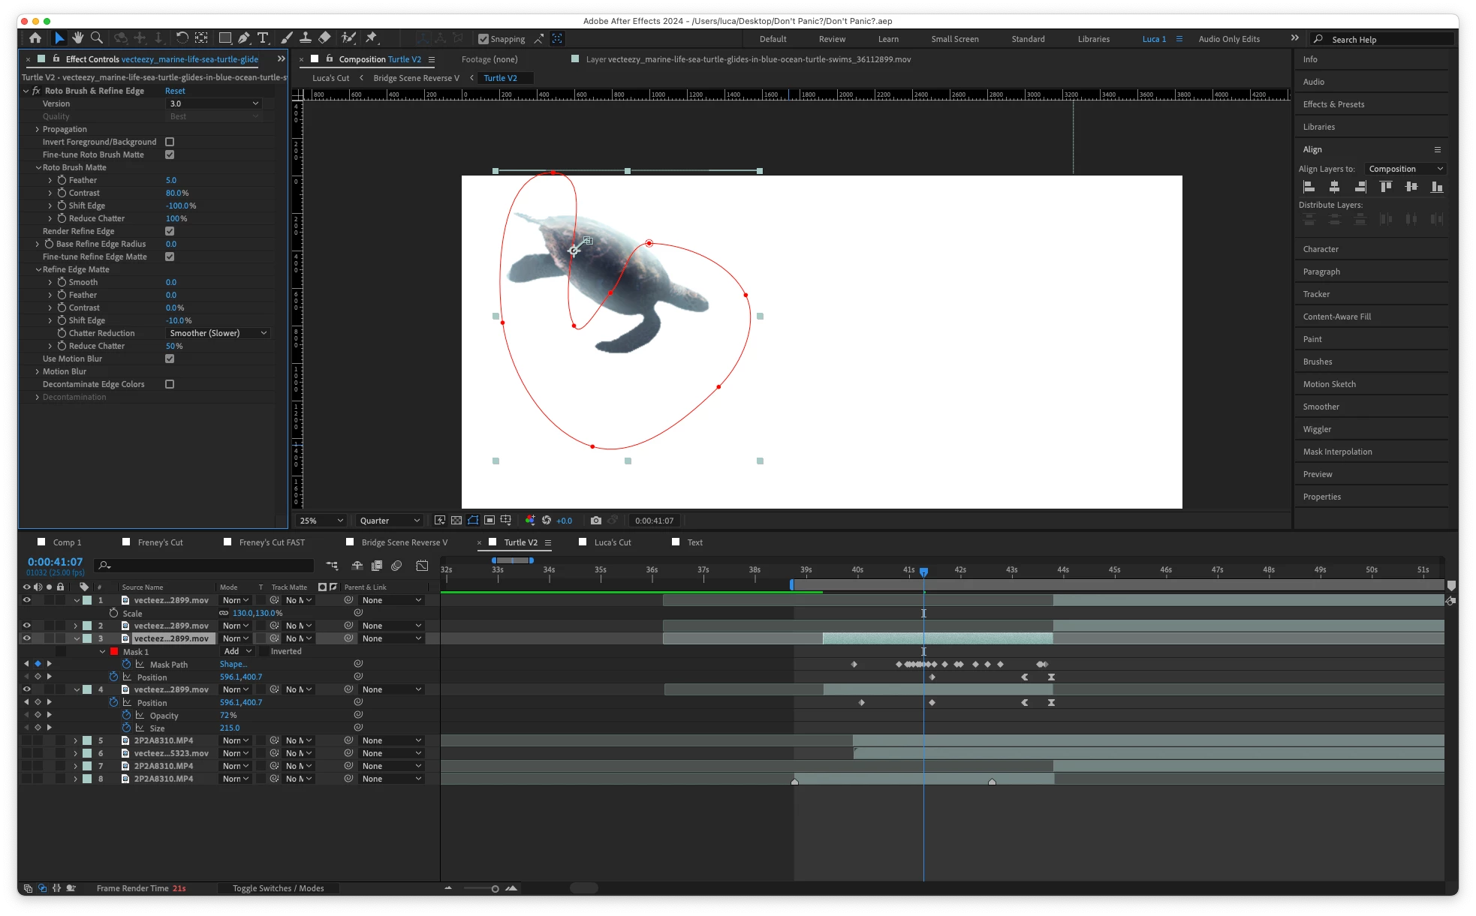1476x916 pixels.
Task: Open the Quarter resolution dropdown
Action: (x=389, y=521)
